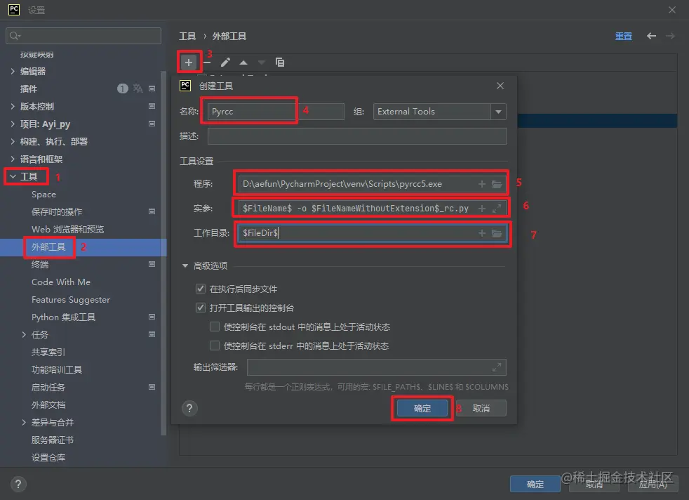689x500 pixels.
Task: Click the 名称 field containing Pyrcc
Action: tap(276, 112)
